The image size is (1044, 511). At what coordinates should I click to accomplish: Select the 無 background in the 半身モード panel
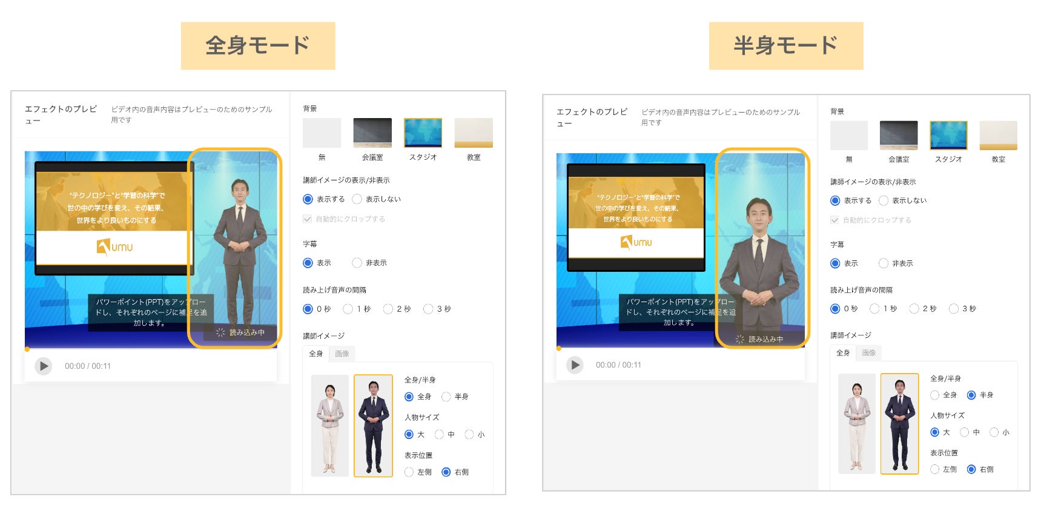click(849, 136)
